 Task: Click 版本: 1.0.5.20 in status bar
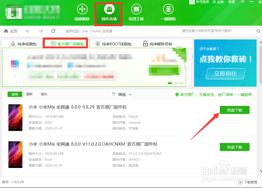[13, 182]
